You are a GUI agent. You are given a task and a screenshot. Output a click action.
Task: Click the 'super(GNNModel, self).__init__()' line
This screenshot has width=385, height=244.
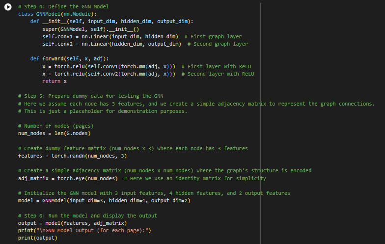tap(90, 29)
